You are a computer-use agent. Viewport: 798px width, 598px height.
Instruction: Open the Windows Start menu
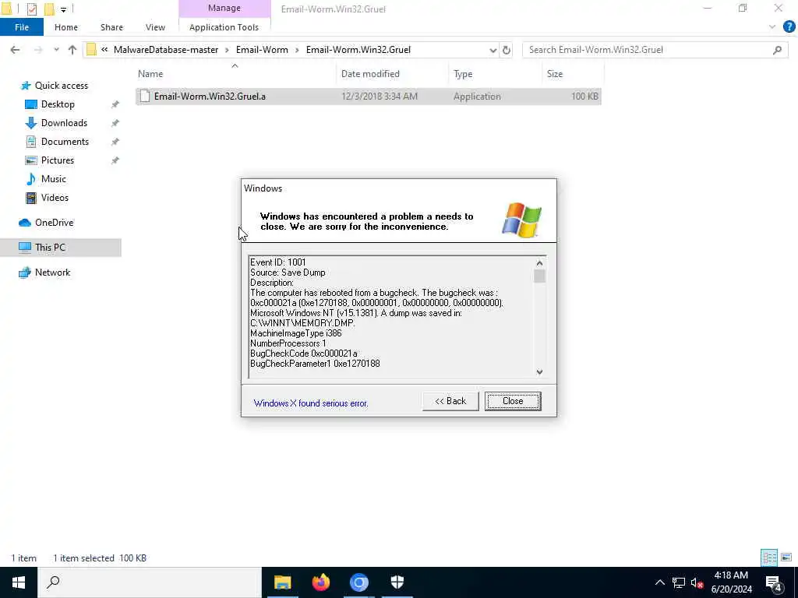click(19, 582)
